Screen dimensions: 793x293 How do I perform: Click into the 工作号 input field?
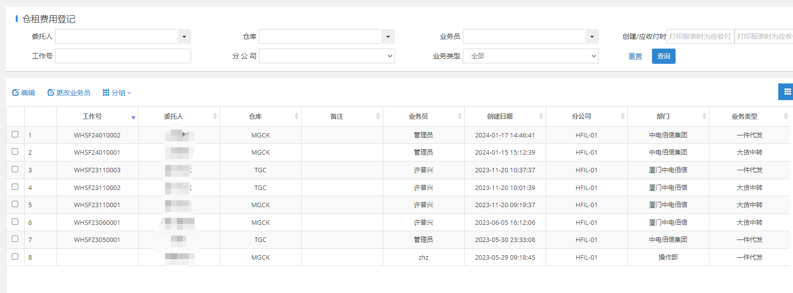(x=123, y=56)
